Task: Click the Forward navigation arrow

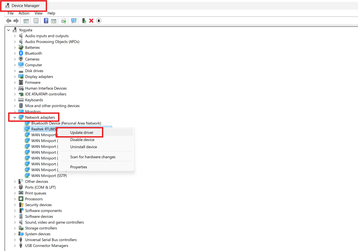Action: (16, 20)
